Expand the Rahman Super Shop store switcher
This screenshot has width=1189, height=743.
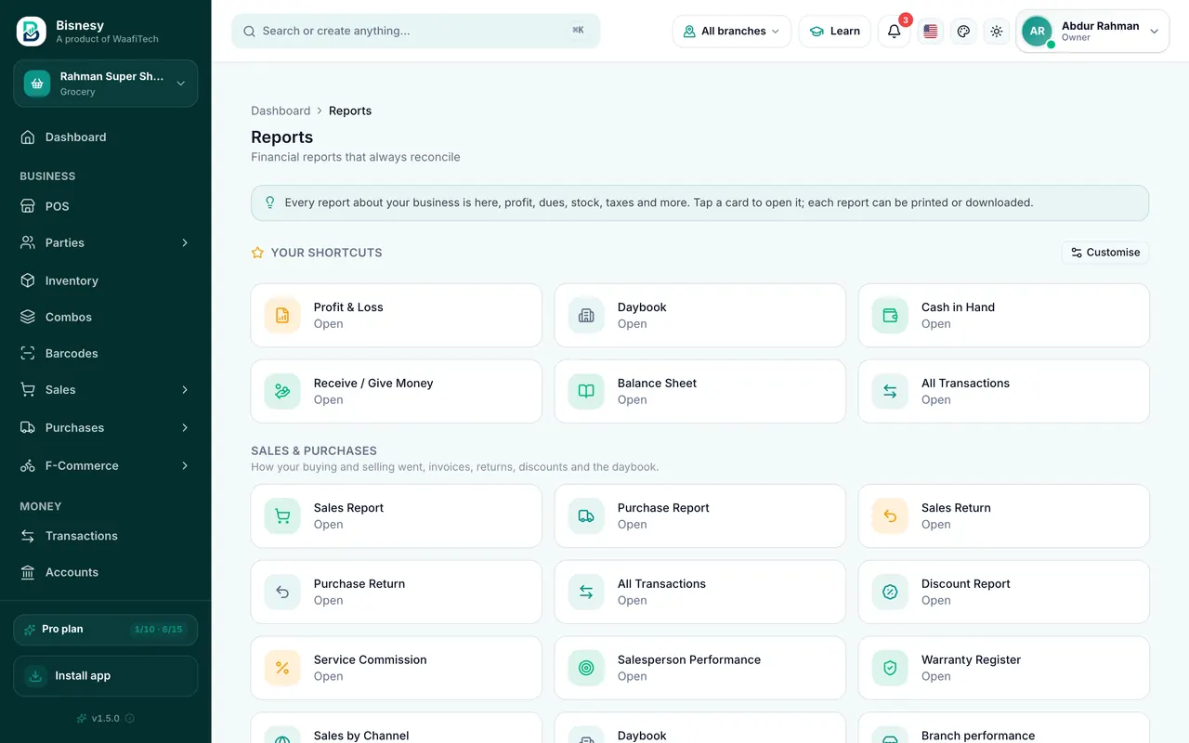tap(106, 84)
